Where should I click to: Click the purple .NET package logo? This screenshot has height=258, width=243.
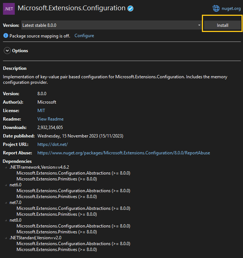(8, 8)
